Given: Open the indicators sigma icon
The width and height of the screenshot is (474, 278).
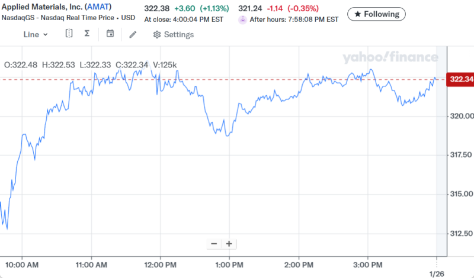Looking at the screenshot, I should click(x=87, y=34).
